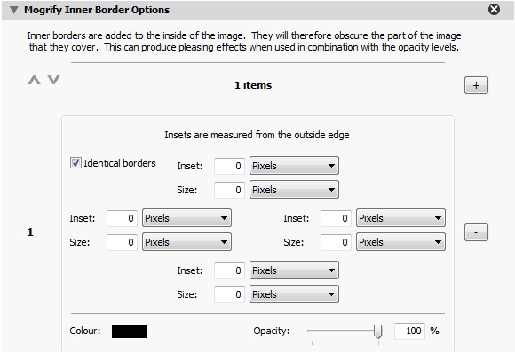The height and width of the screenshot is (352, 515).
Task: Open the right Size Pixels dropdown
Action: [x=400, y=242]
